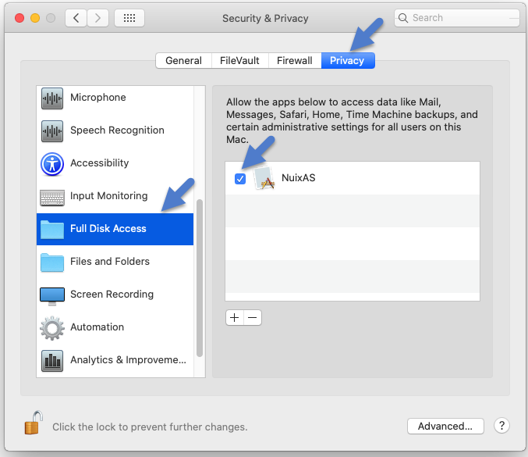Open the Firewall tab
The height and width of the screenshot is (457, 528).
[294, 60]
